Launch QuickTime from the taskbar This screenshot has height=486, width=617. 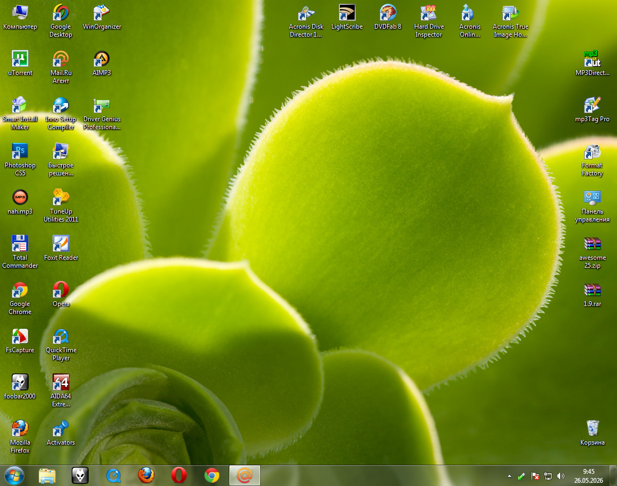(x=113, y=475)
